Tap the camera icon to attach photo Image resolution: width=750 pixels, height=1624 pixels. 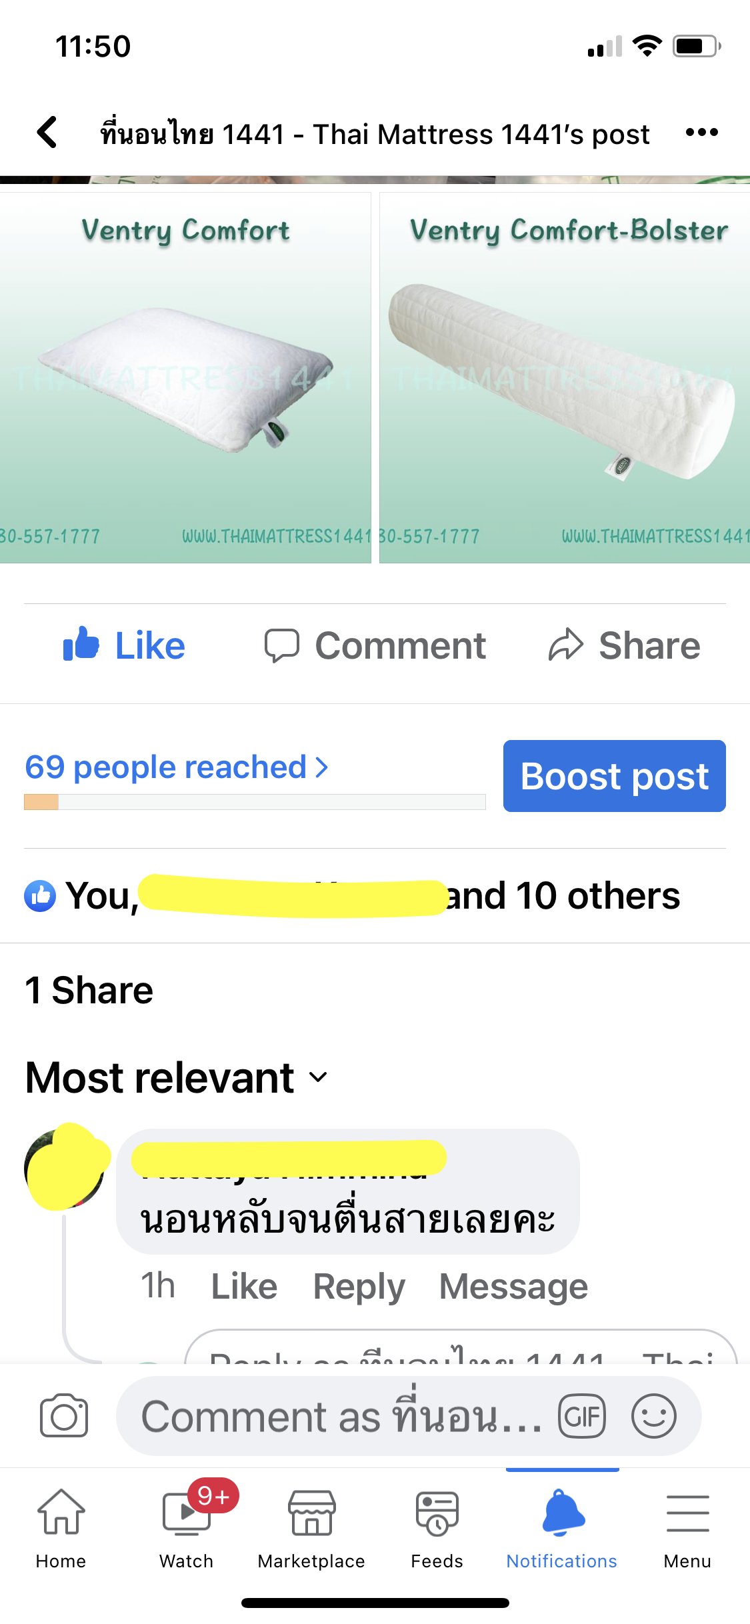(64, 1415)
